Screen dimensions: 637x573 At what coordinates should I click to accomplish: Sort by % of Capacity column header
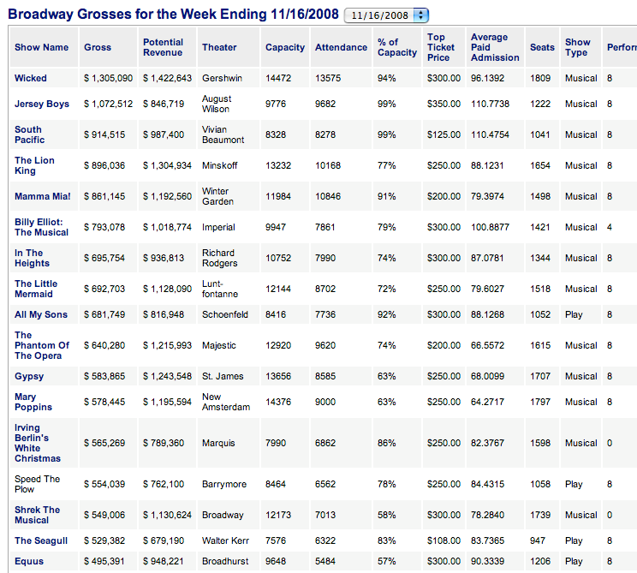[x=397, y=48]
